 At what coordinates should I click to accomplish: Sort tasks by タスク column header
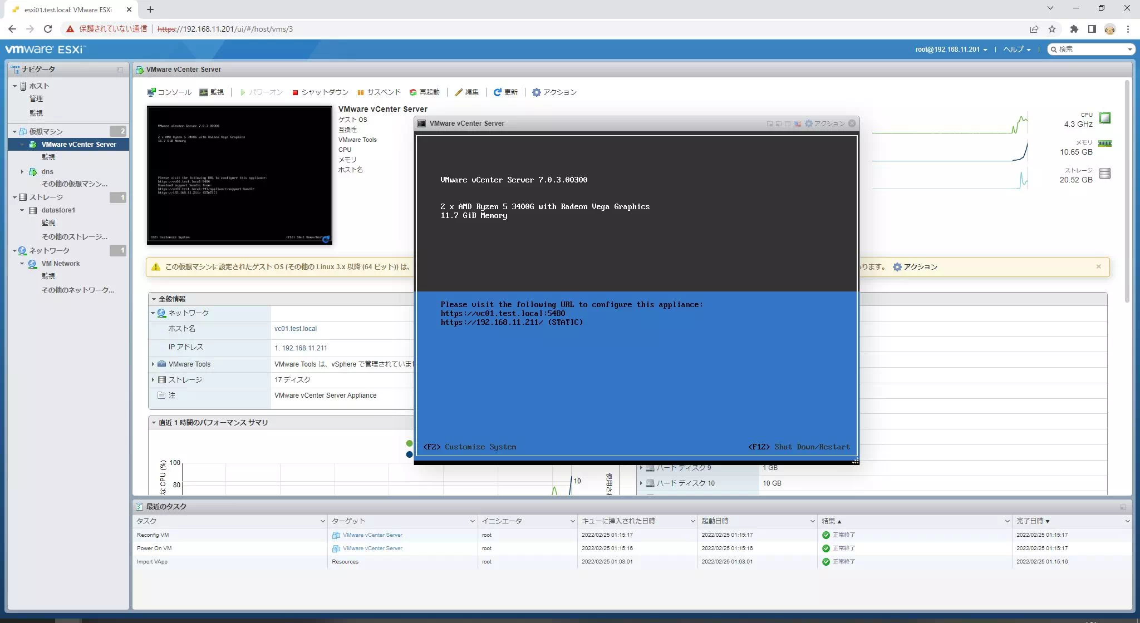229,521
